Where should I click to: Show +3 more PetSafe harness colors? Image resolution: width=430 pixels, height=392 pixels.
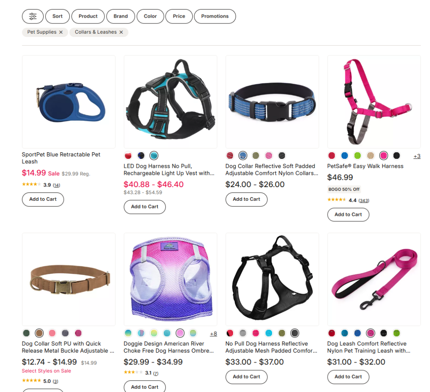417,156
